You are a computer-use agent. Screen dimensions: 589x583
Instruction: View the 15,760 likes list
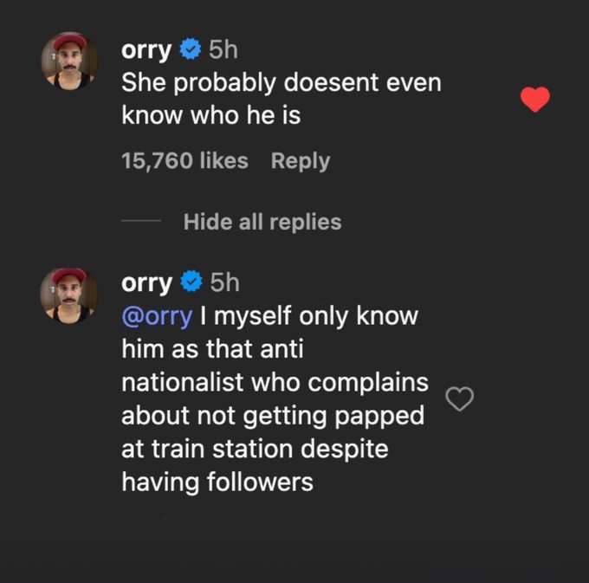click(x=184, y=161)
